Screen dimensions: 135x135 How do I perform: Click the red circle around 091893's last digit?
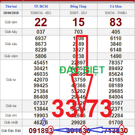click(51, 130)
